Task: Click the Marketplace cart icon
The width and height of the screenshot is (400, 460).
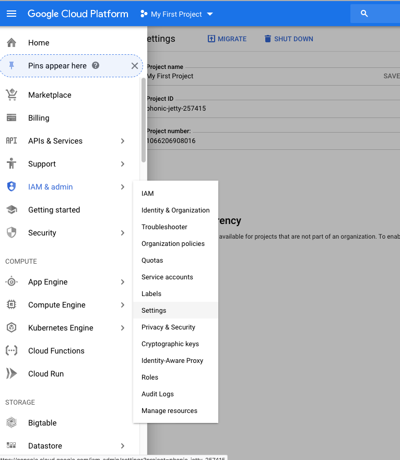Action: 11,95
